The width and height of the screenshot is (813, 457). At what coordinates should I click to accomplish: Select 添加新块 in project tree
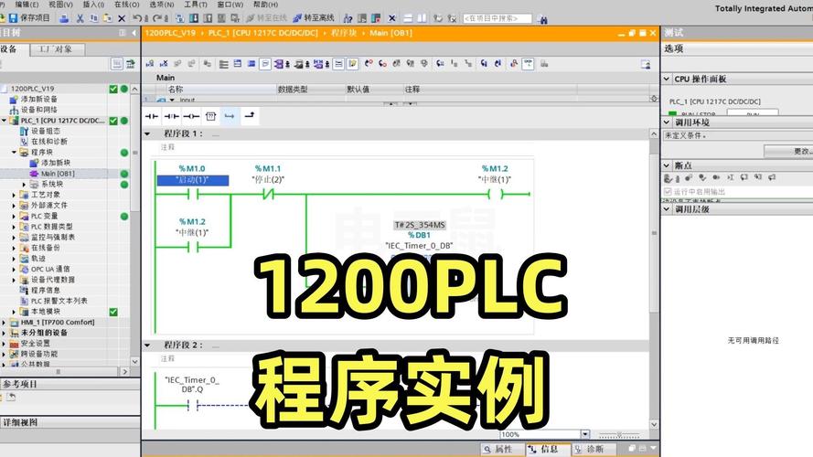tap(56, 163)
